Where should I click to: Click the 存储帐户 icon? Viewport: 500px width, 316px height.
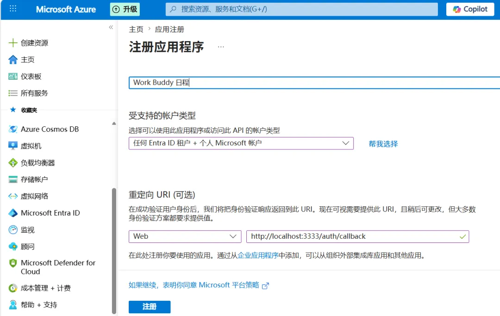point(13,180)
